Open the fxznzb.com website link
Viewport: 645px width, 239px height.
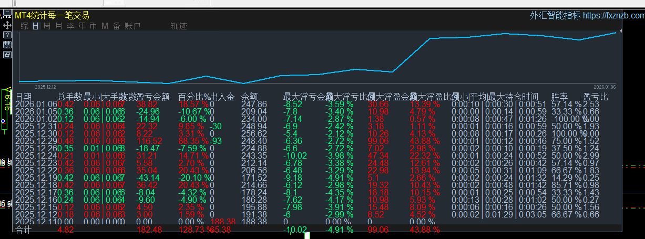click(x=613, y=16)
